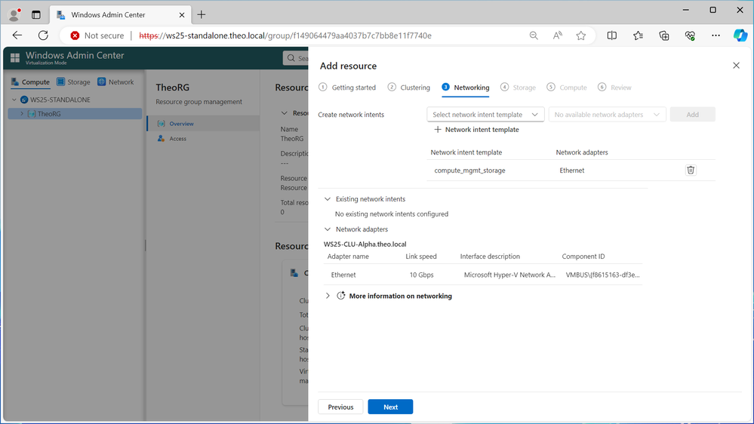Image resolution: width=754 pixels, height=424 pixels.
Task: Click the plus icon for Network intent template
Action: pyautogui.click(x=437, y=129)
